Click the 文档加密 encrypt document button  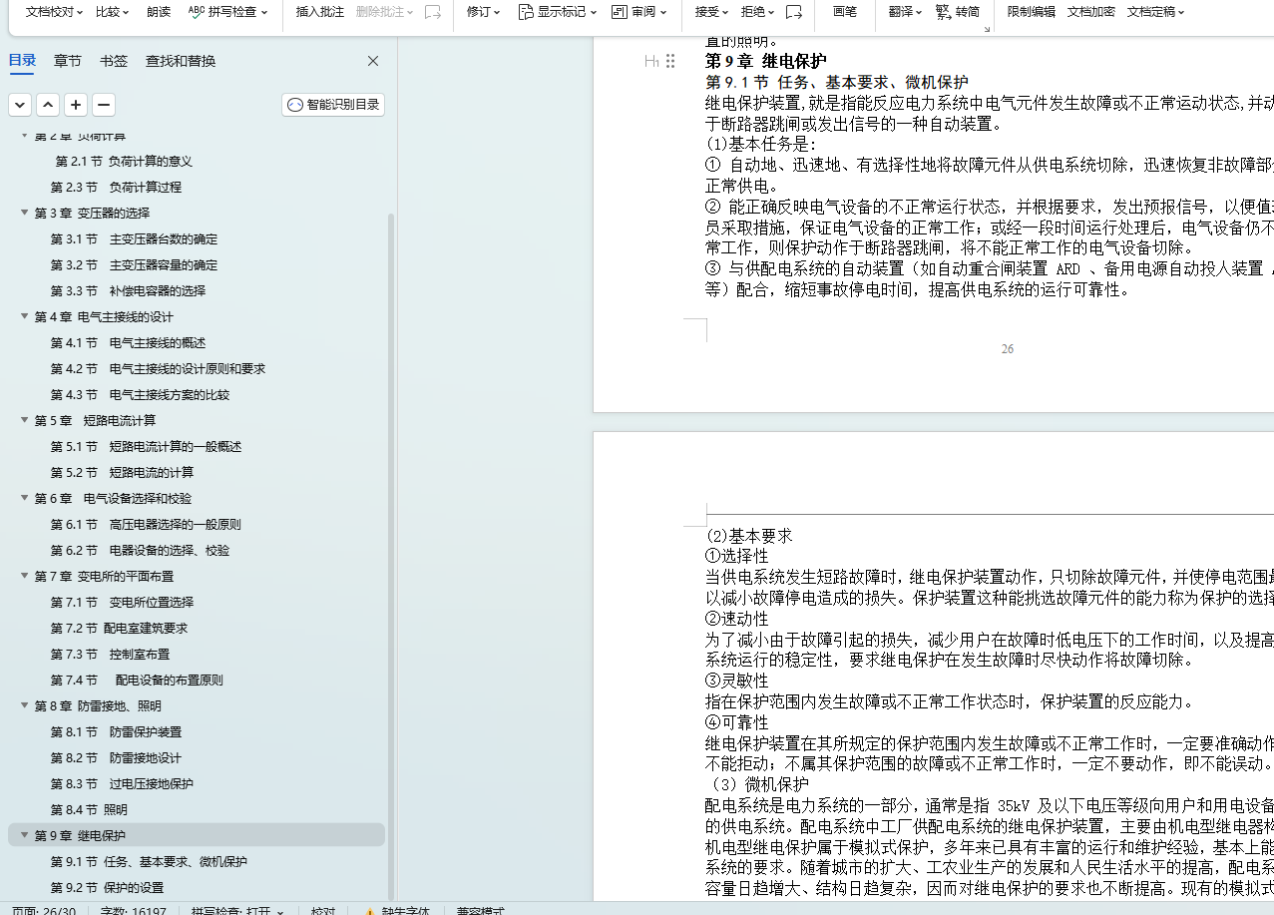tap(1090, 12)
